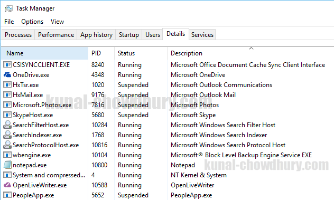Open the File menu
The image size is (334, 200).
pyautogui.click(x=9, y=22)
